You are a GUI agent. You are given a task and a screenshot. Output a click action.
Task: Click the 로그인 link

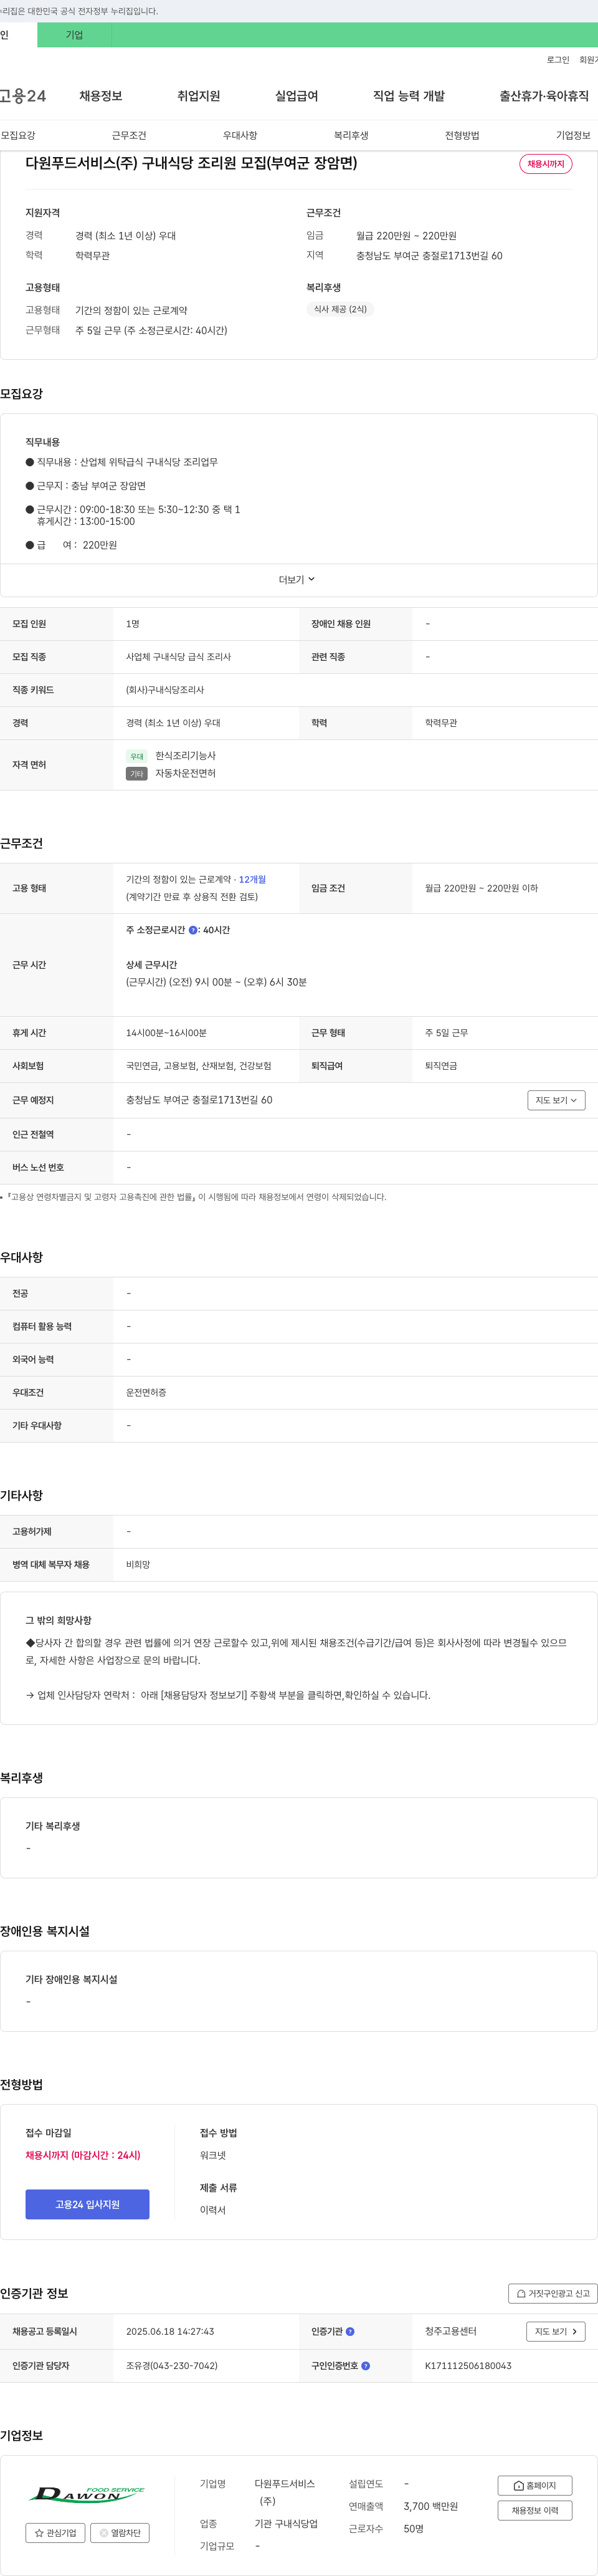[x=558, y=60]
